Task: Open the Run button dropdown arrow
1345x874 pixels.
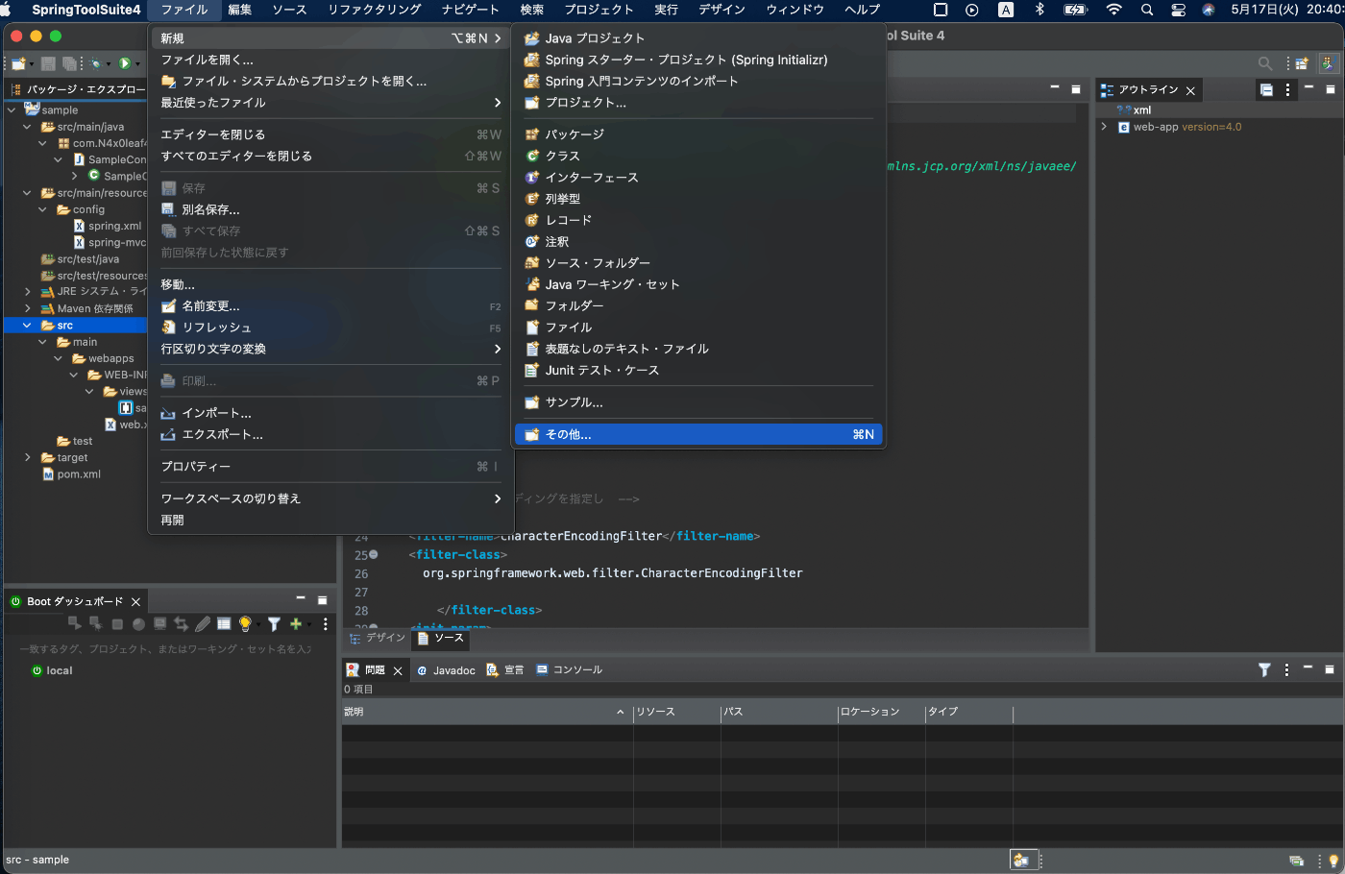Action: pos(135,64)
